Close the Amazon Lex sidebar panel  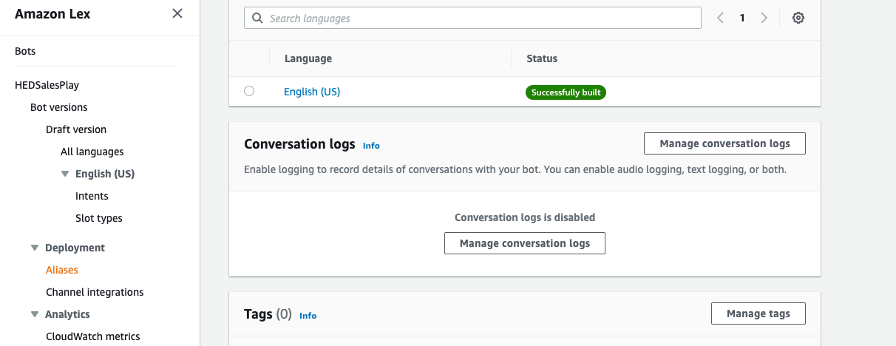tap(177, 13)
